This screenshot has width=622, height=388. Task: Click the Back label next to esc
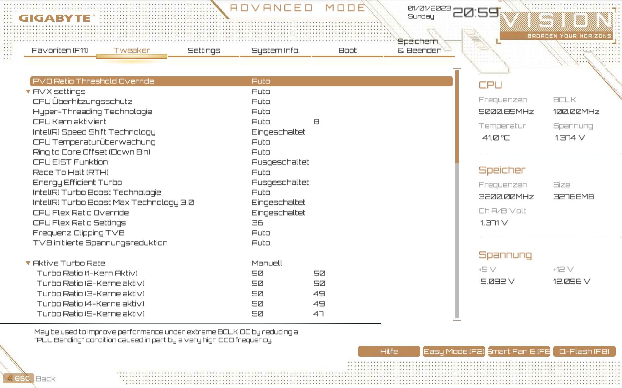[x=45, y=379]
